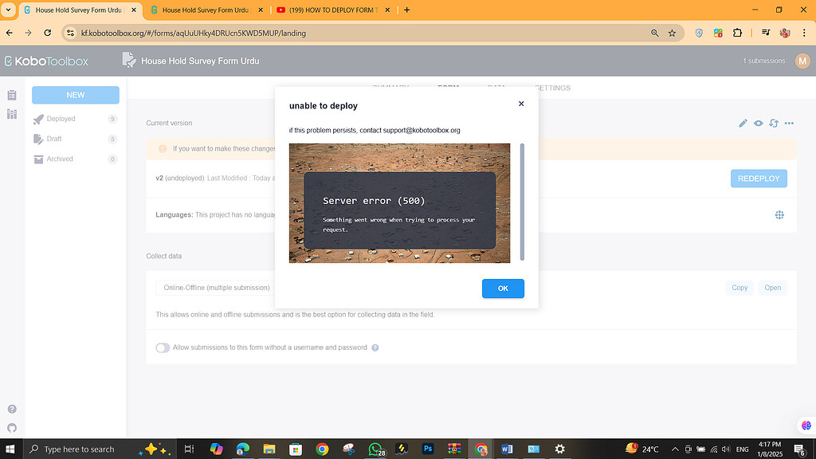Open Photoshop from the taskbar
Viewport: 816px width, 459px height.
pyautogui.click(x=428, y=449)
